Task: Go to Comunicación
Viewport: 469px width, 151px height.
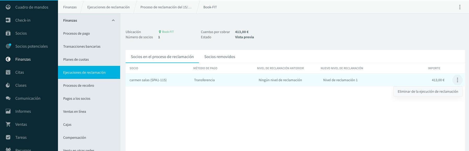Action: [28, 98]
